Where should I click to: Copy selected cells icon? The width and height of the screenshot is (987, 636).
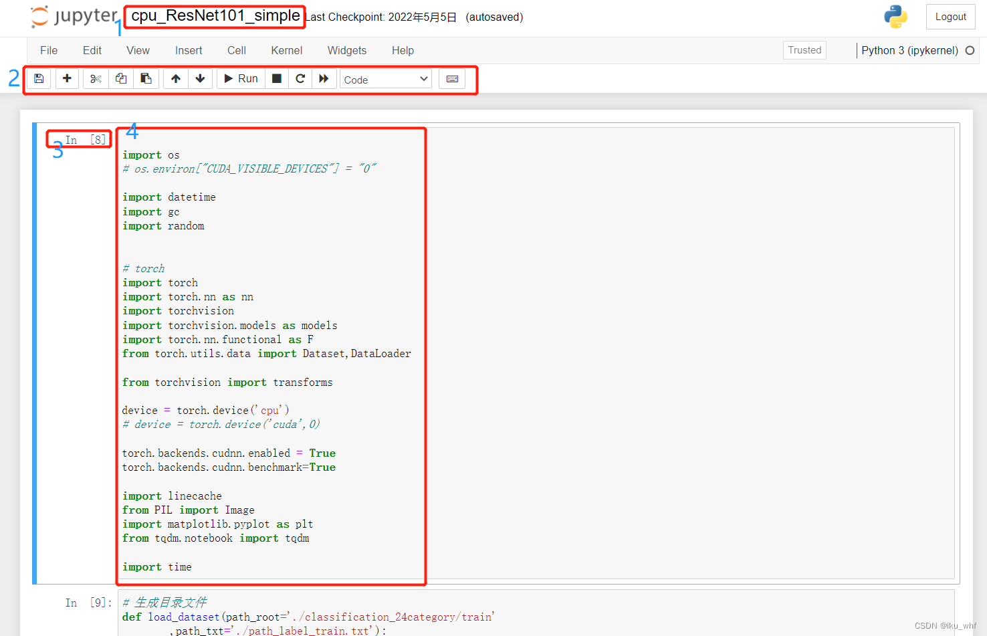pos(121,79)
